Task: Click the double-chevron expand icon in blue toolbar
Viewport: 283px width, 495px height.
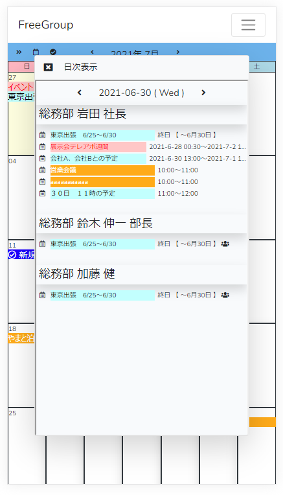Action: pyautogui.click(x=19, y=52)
